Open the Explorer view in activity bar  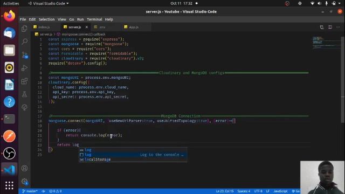pos(24,29)
